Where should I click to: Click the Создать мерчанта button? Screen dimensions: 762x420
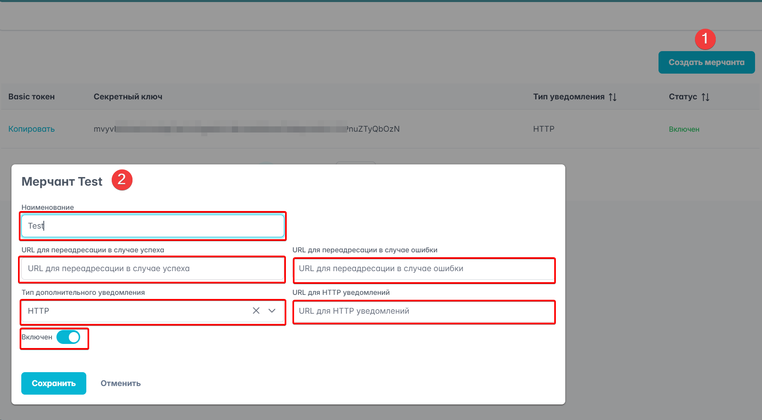(x=706, y=63)
